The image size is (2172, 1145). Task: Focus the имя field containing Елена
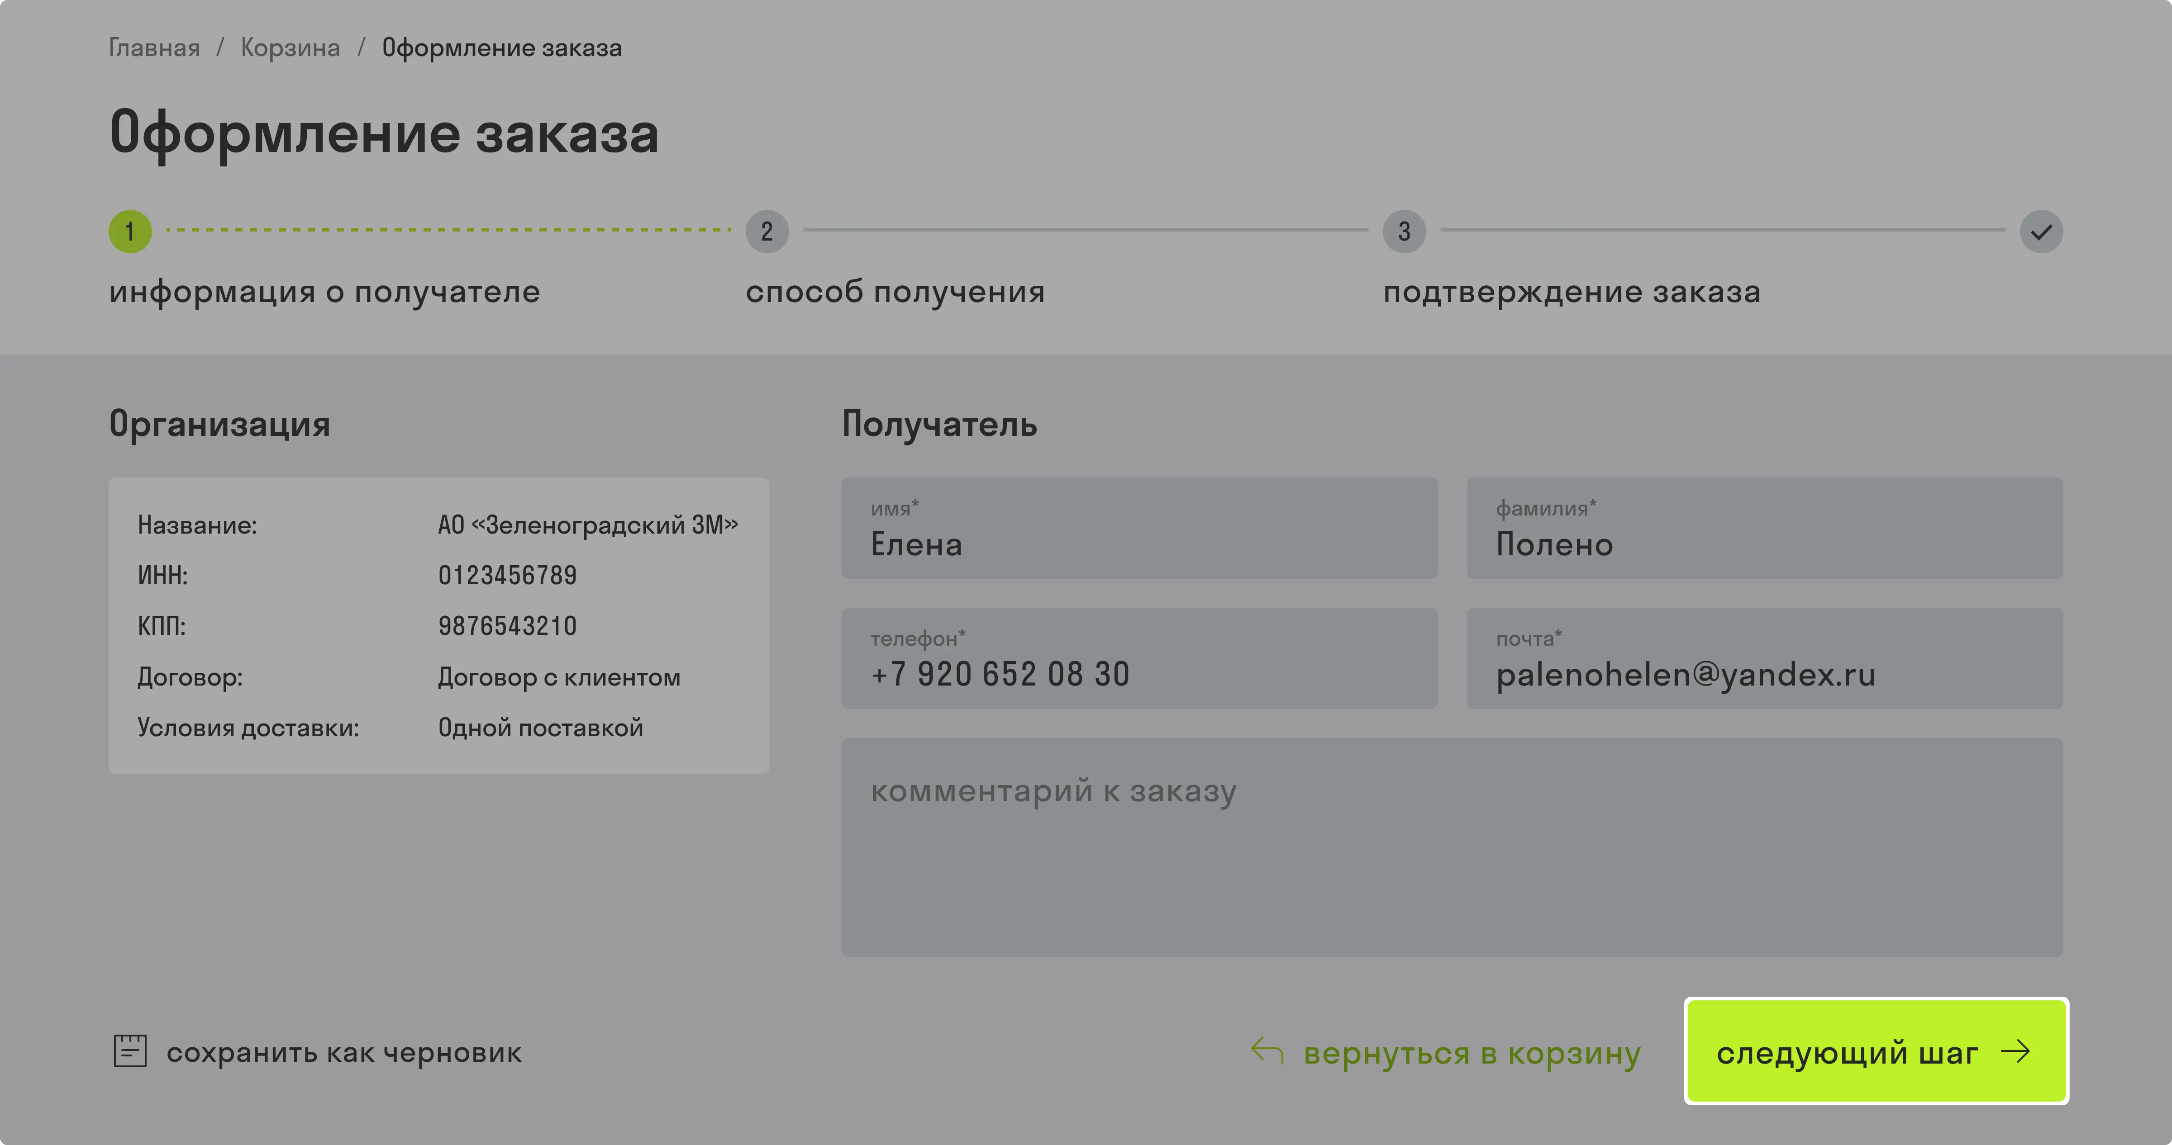click(1139, 528)
